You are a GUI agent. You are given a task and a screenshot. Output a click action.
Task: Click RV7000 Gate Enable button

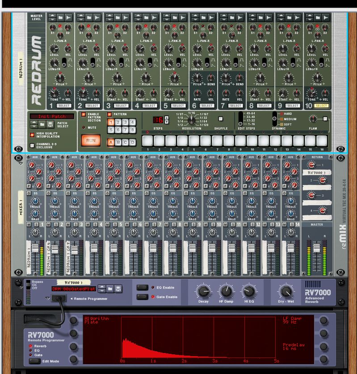(x=142, y=297)
